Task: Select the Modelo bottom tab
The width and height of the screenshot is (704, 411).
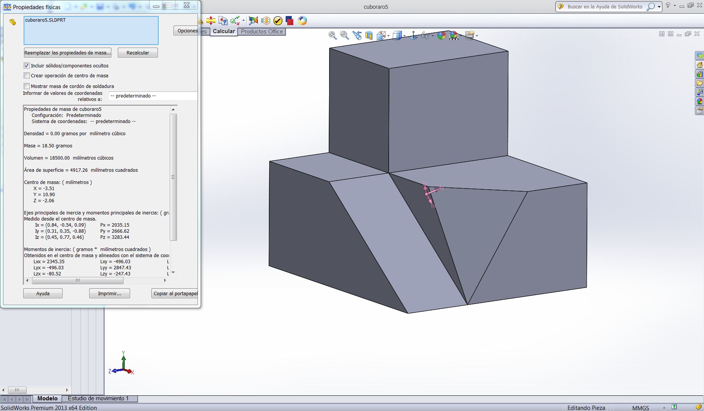Action: (x=47, y=398)
